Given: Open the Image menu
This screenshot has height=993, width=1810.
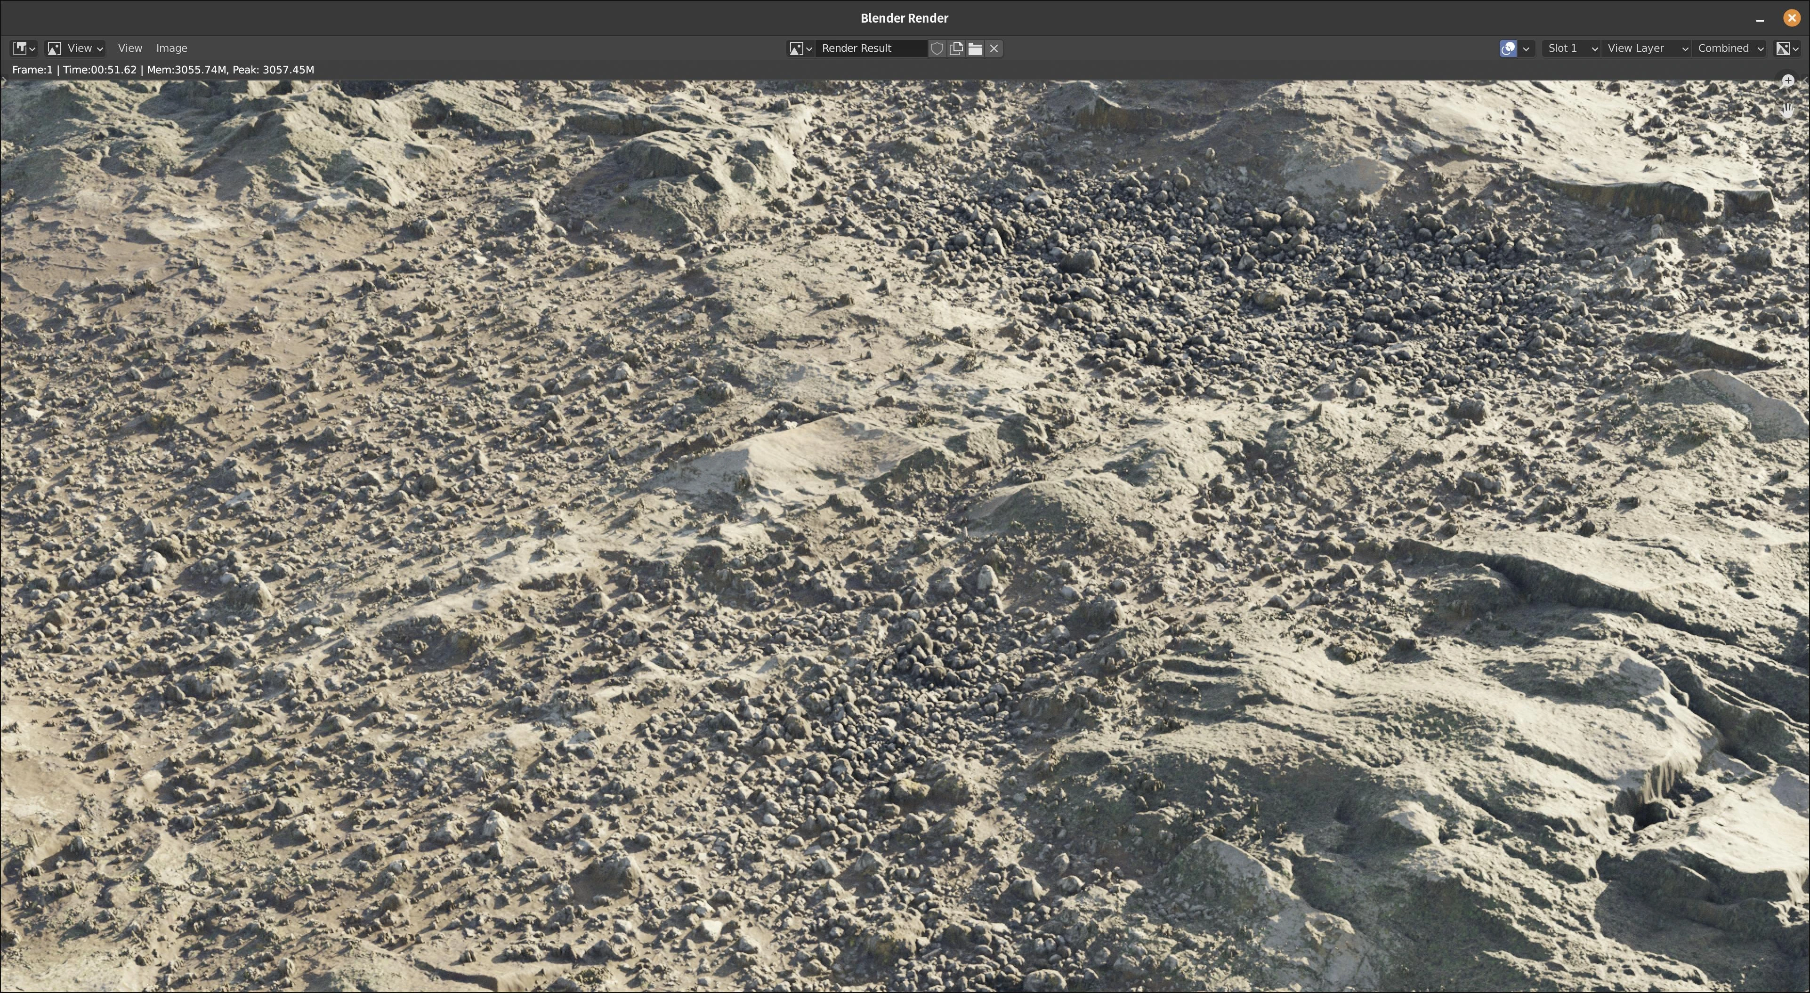Looking at the screenshot, I should point(171,48).
